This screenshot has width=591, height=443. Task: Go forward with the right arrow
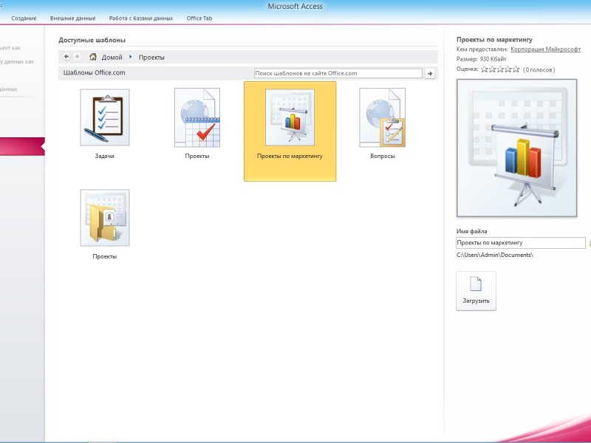pos(78,57)
